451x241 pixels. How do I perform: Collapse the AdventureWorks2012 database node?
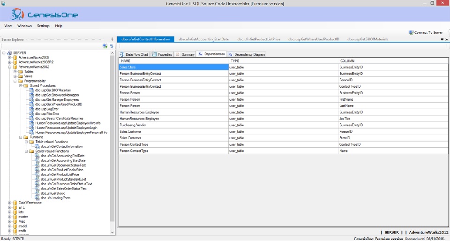point(9,67)
